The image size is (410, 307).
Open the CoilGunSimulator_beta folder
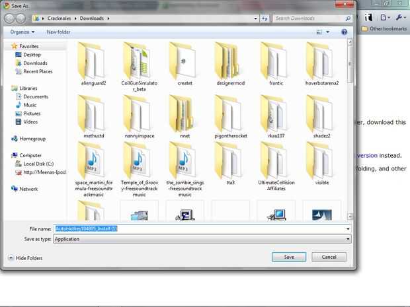point(139,67)
